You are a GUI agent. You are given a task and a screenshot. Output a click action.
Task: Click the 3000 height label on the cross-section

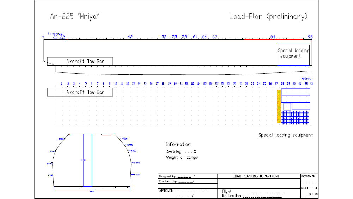52,151
